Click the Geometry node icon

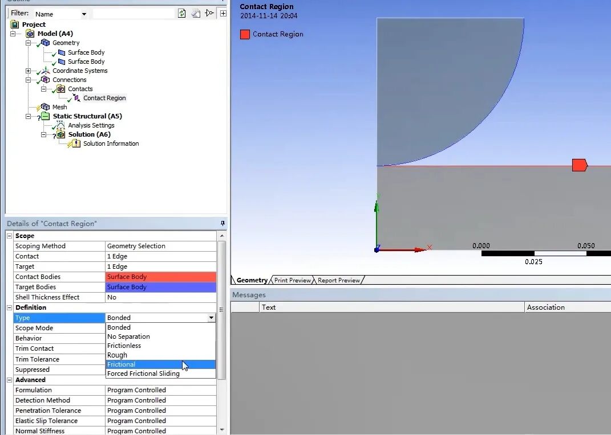(x=45, y=43)
